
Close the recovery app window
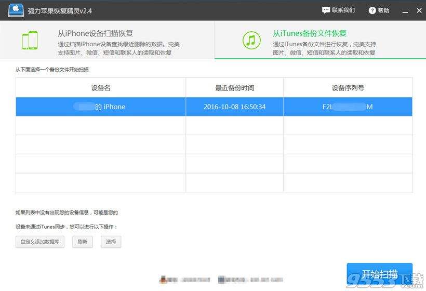419,10
